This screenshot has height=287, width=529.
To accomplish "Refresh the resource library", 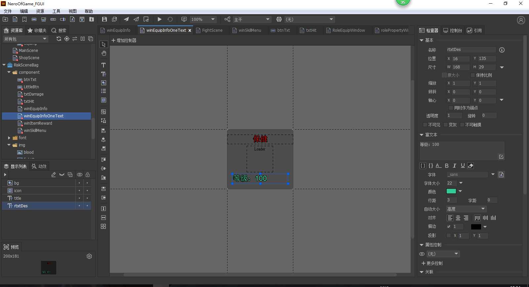I will (x=59, y=39).
